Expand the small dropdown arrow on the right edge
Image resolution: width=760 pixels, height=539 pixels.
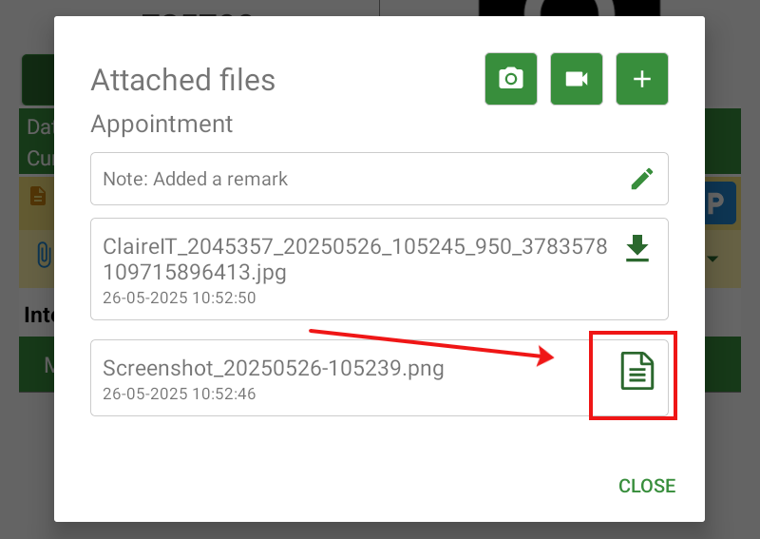pos(711,259)
